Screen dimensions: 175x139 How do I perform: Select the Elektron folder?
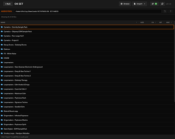point(87,49)
